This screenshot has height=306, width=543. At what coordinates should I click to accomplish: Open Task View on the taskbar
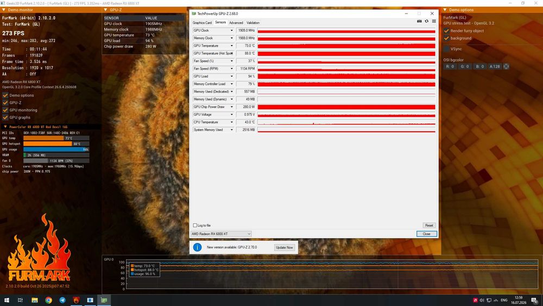(20, 300)
